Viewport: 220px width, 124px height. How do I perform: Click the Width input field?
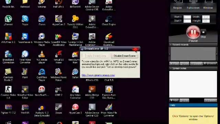pos(206,17)
